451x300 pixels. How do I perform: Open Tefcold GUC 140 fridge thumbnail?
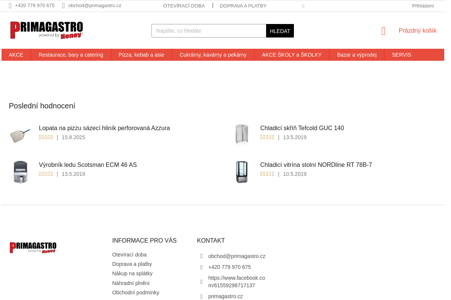point(242,134)
